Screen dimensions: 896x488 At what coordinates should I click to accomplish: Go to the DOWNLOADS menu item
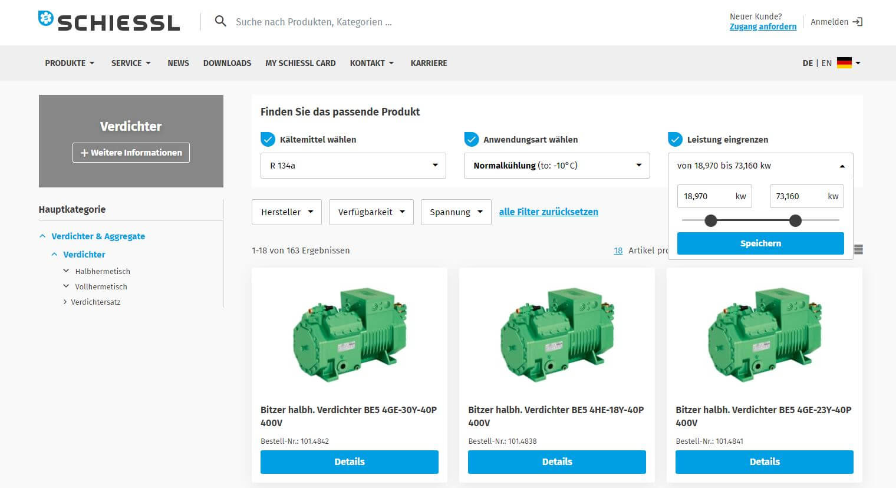[227, 63]
